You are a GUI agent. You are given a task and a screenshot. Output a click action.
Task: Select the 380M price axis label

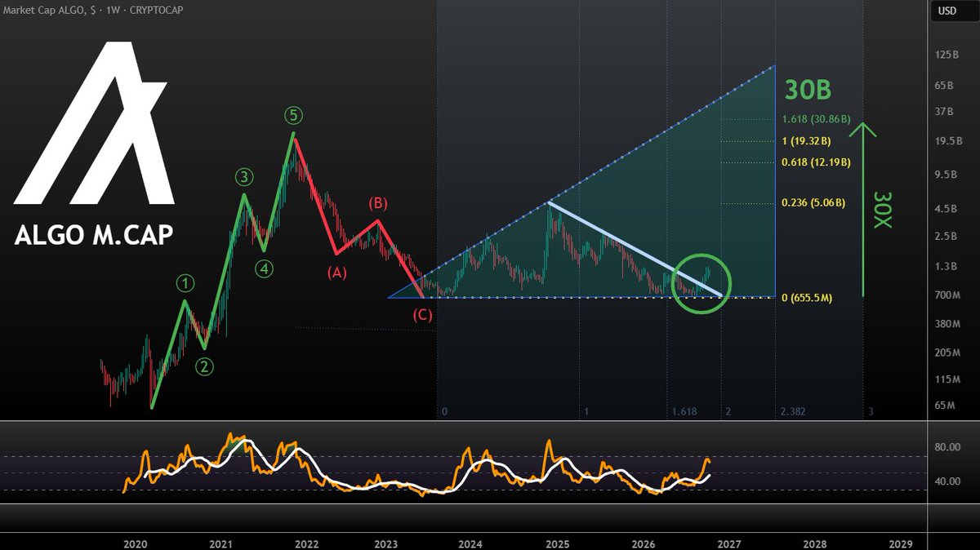click(x=946, y=325)
